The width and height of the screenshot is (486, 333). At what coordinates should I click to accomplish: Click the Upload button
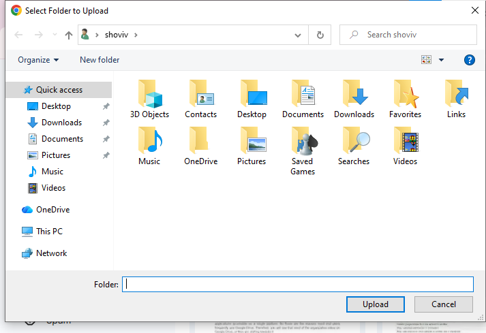tap(376, 304)
